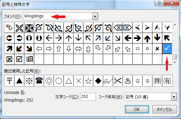The width and height of the screenshot is (181, 119).
Task: Open the フォント dropdown list
Action: click(x=95, y=16)
